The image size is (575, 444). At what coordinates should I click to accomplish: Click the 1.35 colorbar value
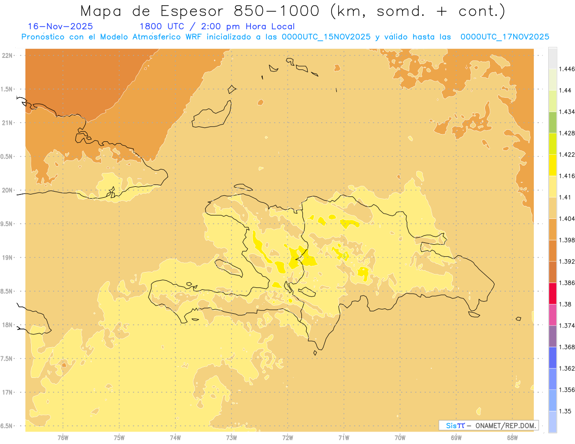point(565,411)
